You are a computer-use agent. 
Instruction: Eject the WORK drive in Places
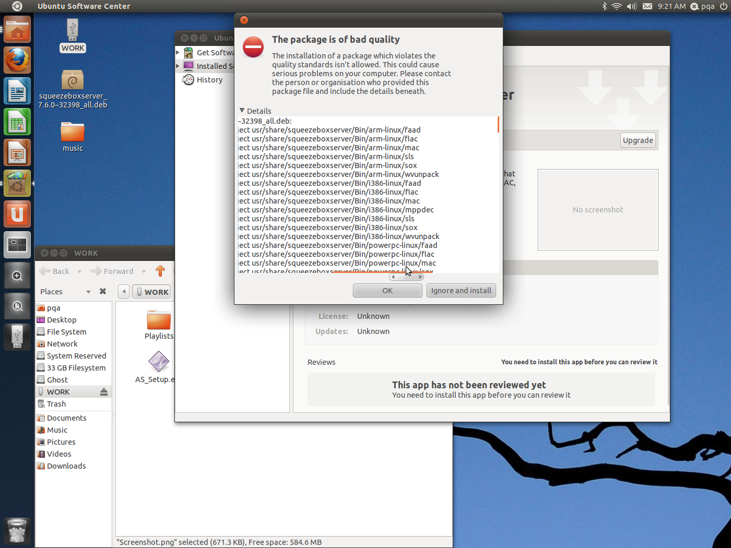click(104, 392)
